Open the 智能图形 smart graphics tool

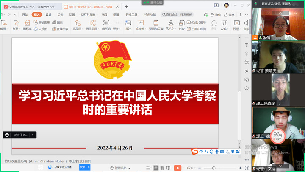[x=43, y=23]
